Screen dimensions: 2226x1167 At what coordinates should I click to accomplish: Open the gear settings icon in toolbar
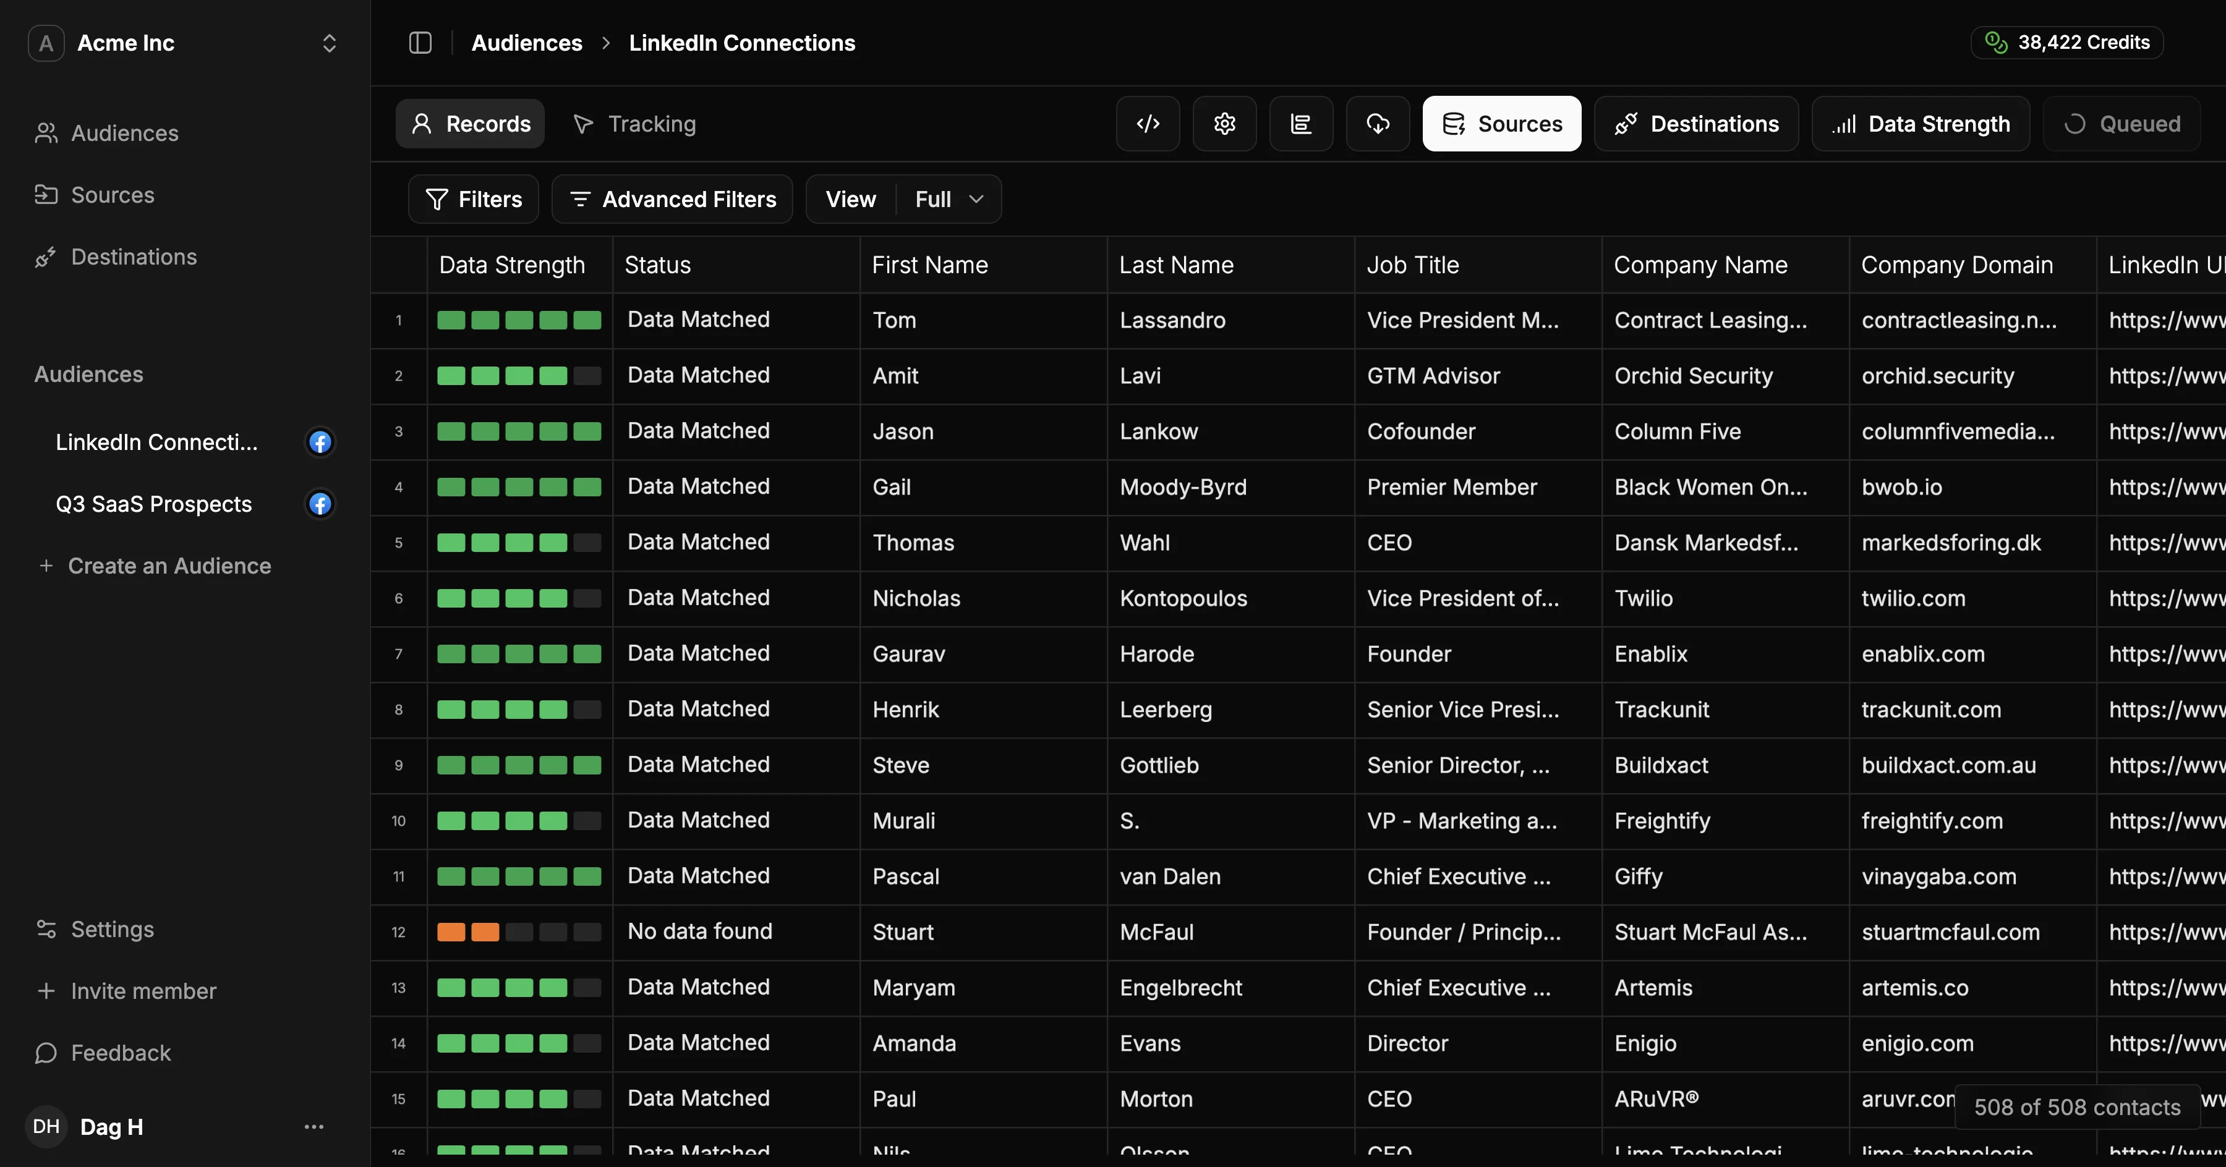pyautogui.click(x=1224, y=124)
